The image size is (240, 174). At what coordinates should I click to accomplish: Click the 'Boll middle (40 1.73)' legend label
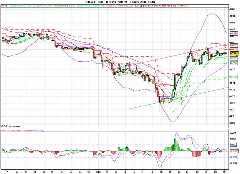tap(165, 6)
